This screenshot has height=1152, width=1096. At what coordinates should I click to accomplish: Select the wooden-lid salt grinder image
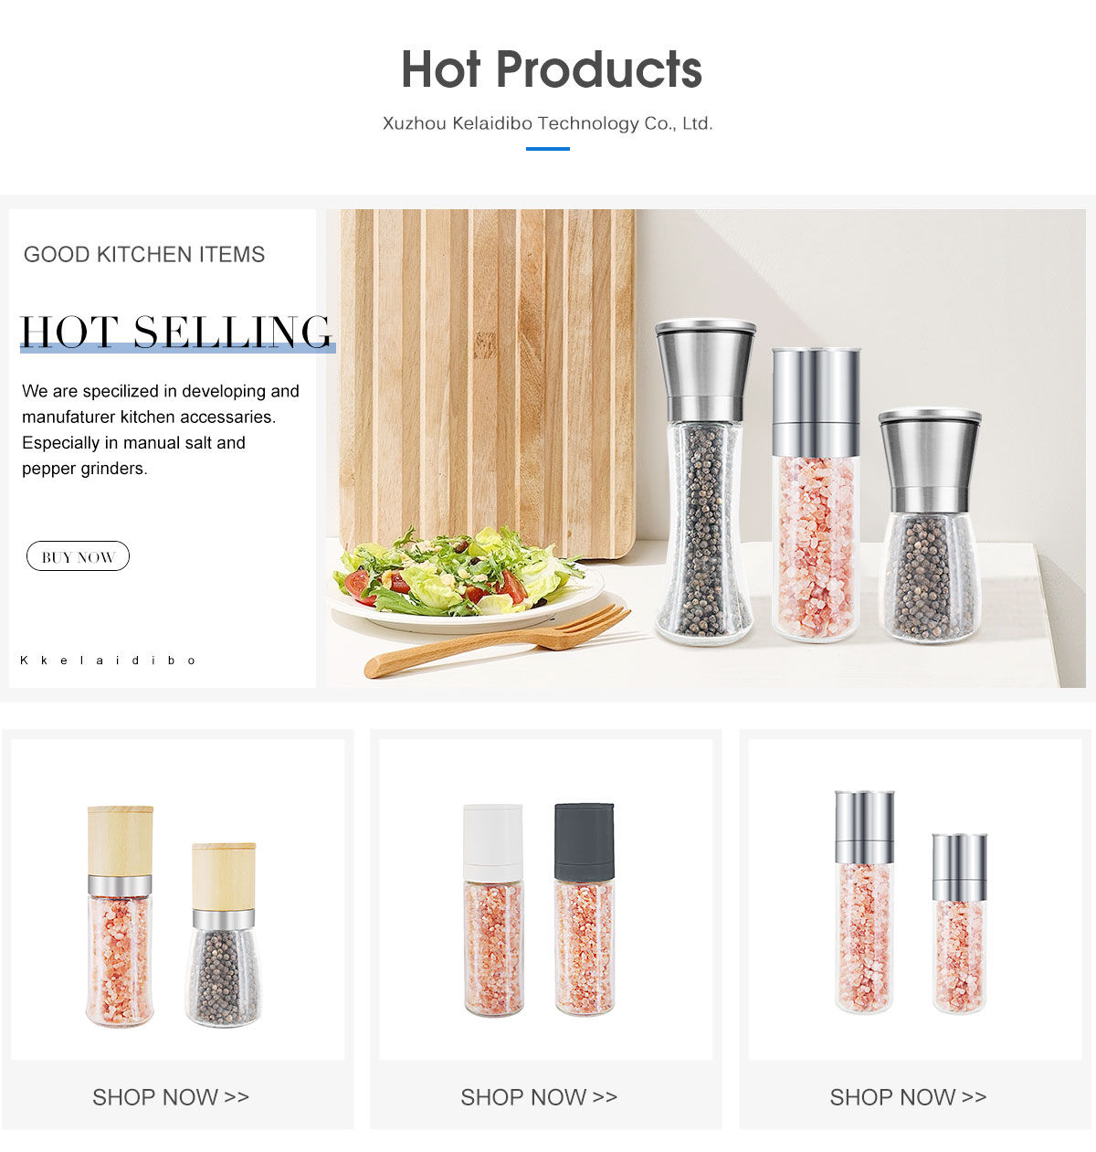[x=120, y=915]
